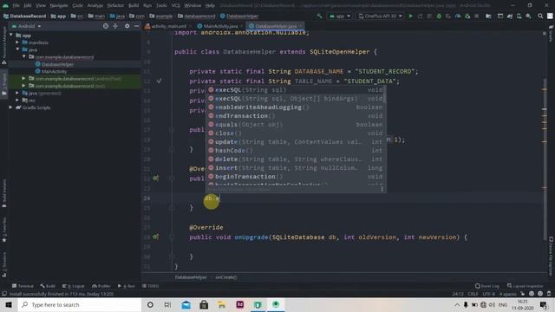Collapse the java folder in project tree

pos(17,49)
